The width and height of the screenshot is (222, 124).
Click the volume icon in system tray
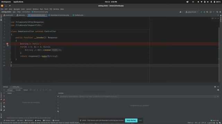click(208, 2)
